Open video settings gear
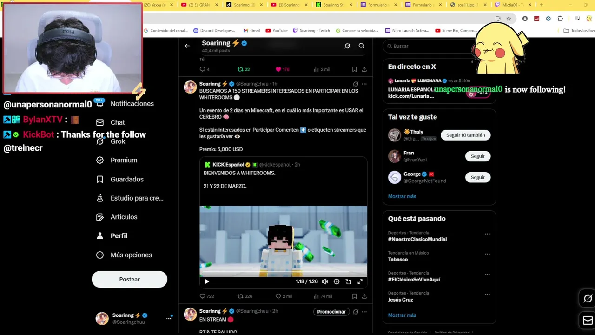Viewport: 595px width, 335px height. [337, 281]
